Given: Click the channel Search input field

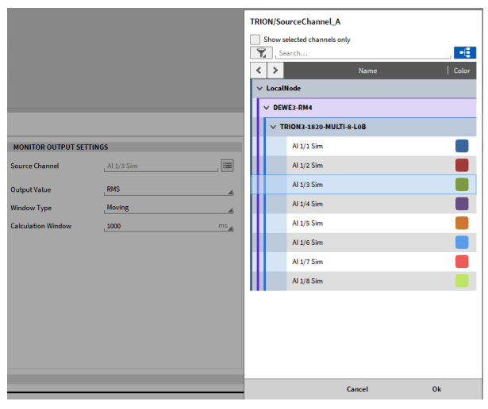Looking at the screenshot, I should pyautogui.click(x=362, y=53).
